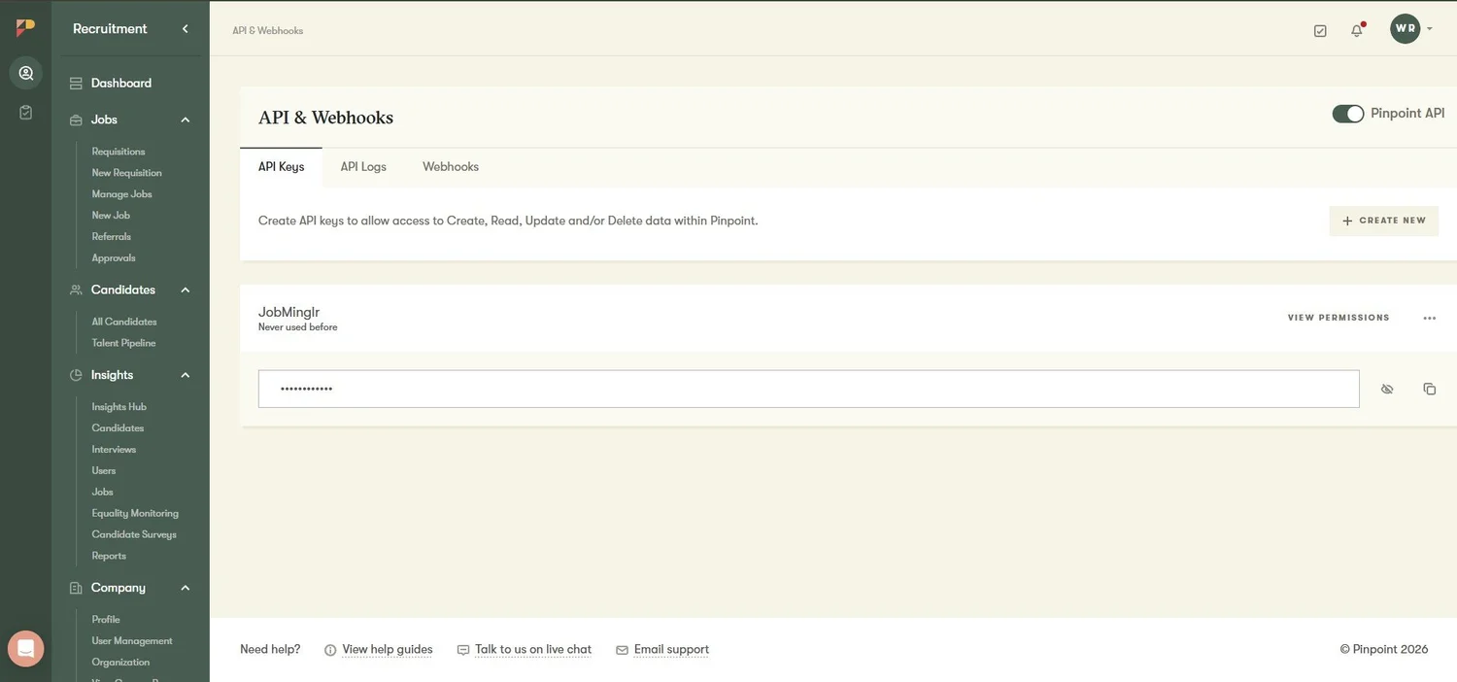This screenshot has width=1457, height=682.
Task: Click the live chat message icon in footer
Action: pyautogui.click(x=463, y=650)
